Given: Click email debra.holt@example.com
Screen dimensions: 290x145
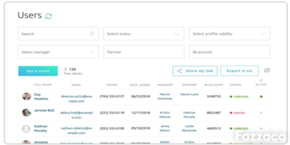Looking at the screenshot, I should point(76,115).
